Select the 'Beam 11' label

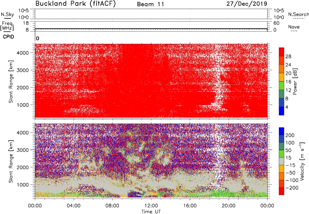[x=151, y=4]
